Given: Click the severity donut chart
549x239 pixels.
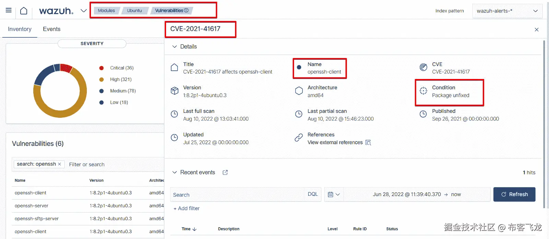Looking at the screenshot, I should pos(60,91).
